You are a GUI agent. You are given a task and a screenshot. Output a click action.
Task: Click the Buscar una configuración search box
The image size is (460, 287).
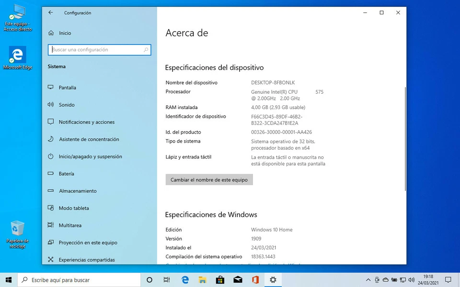pos(99,50)
